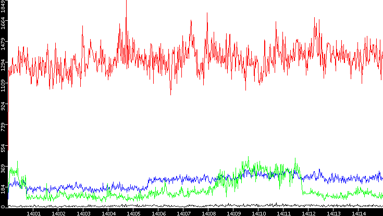Select the 14:12 time marker
This screenshot has width=383, height=216.
pyautogui.click(x=308, y=213)
